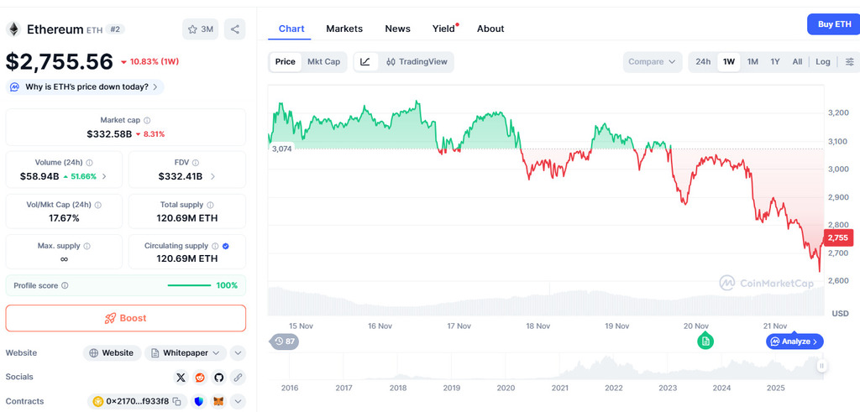Open the News tab
This screenshot has width=860, height=412.
point(397,29)
